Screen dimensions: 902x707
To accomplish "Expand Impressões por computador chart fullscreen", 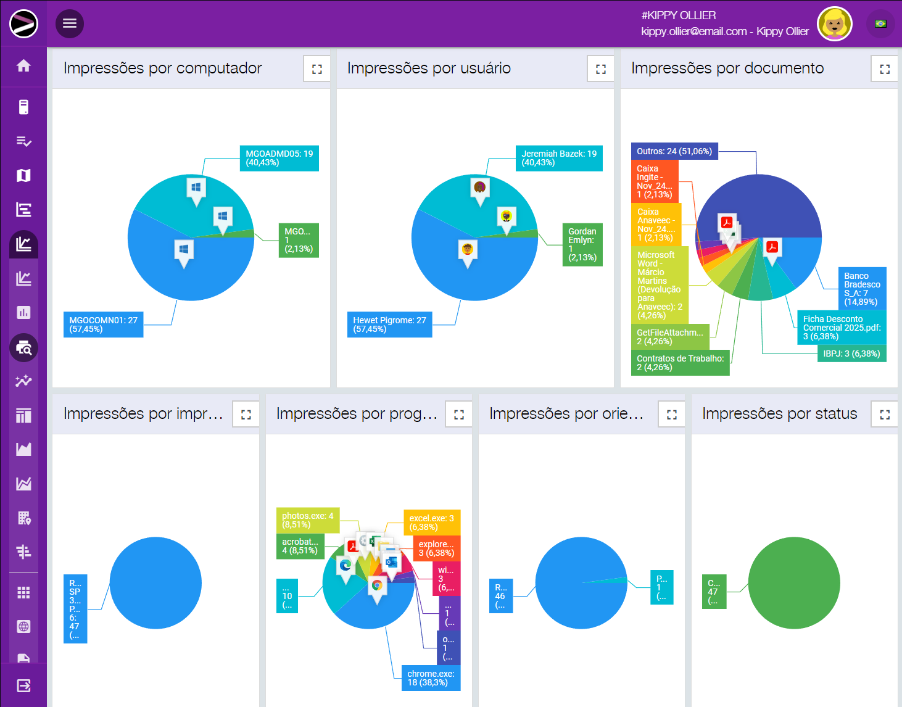I will click(317, 69).
